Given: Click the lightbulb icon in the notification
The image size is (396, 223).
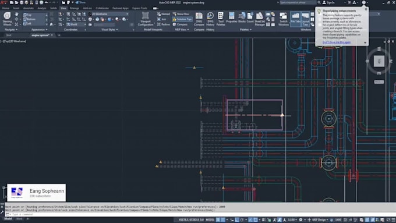Looking at the screenshot, I should point(319,11).
